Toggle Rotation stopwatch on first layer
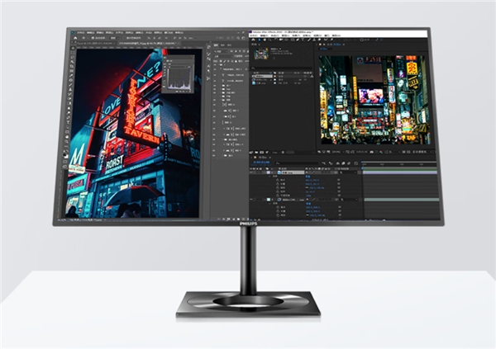This screenshot has height=349, width=496. tap(278, 191)
